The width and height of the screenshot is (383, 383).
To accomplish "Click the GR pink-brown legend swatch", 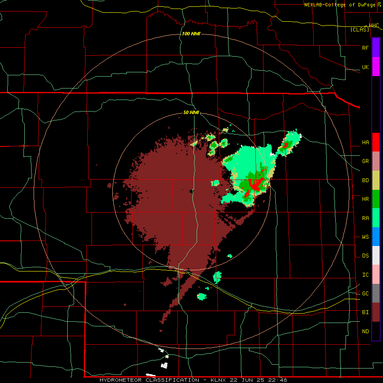I will [x=376, y=161].
